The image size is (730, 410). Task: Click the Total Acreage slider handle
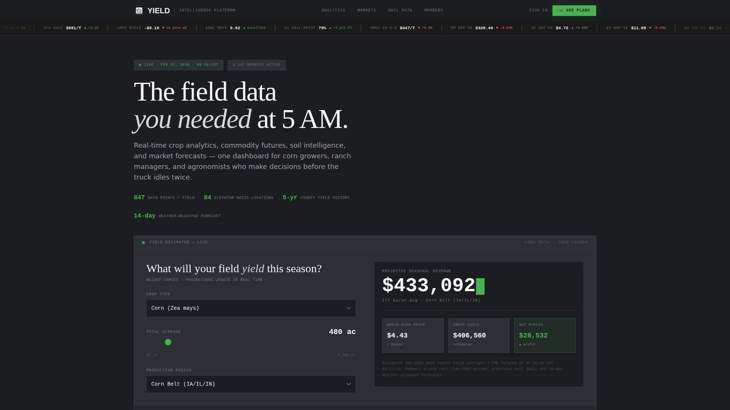pyautogui.click(x=168, y=342)
